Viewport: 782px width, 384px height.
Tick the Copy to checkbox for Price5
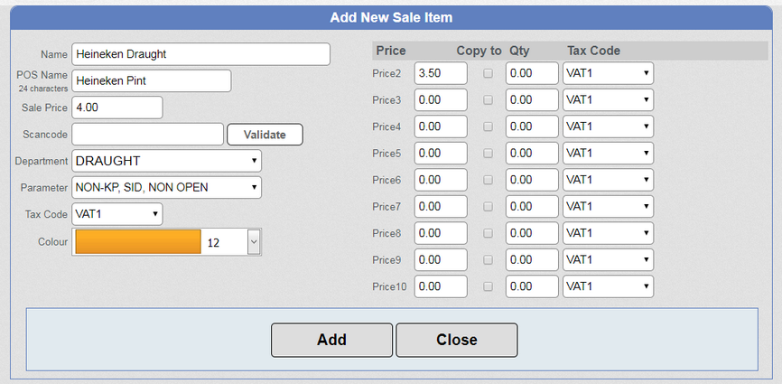(488, 153)
